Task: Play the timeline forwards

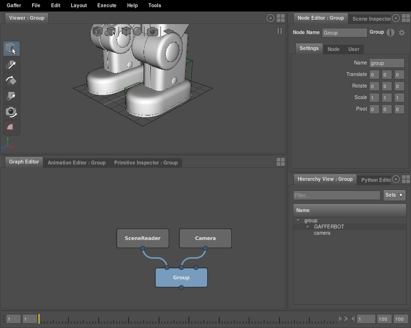Action: click(x=346, y=318)
